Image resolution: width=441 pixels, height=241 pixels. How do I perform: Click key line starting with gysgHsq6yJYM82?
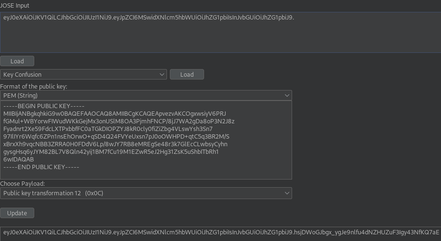pos(110,152)
